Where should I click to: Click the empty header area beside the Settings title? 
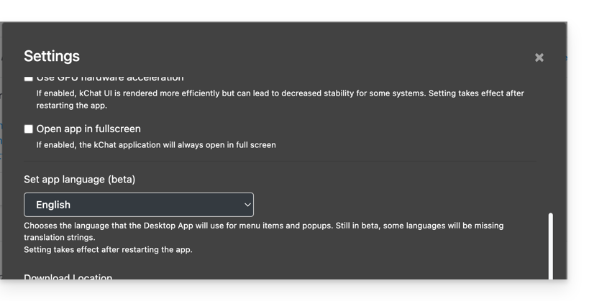point(288,56)
